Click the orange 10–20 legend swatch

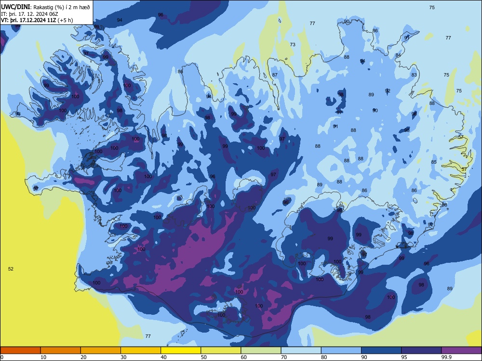pyautogui.click(x=61, y=350)
